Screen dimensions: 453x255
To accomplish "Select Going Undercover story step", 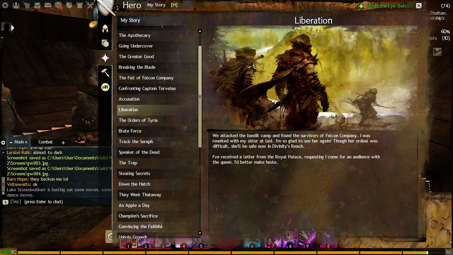I will pos(157,46).
